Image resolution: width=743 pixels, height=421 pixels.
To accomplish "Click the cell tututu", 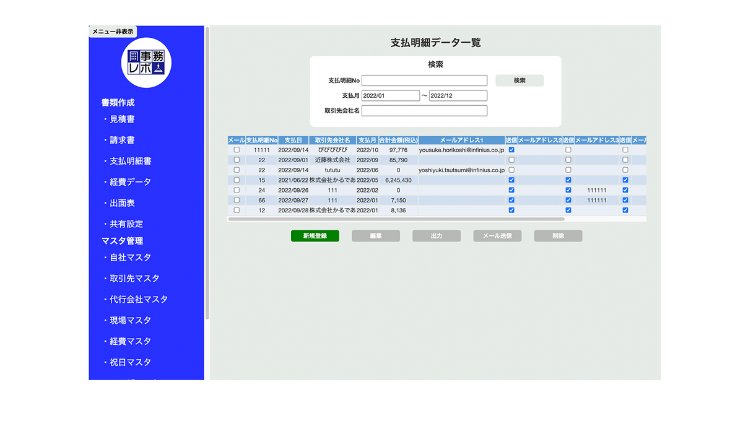I will [x=332, y=170].
